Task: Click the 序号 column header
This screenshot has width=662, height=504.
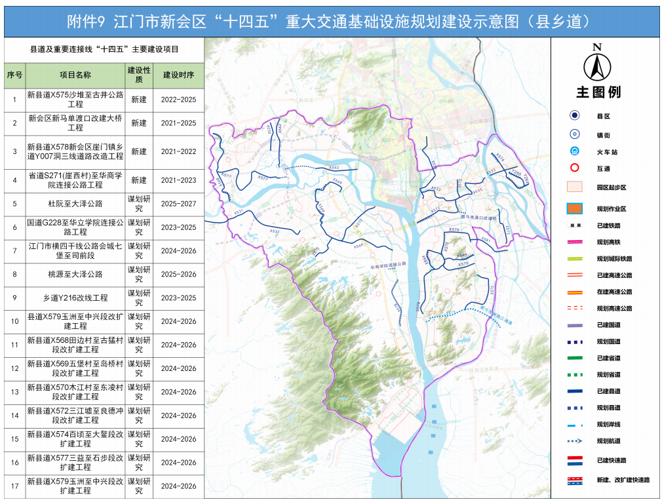Action: [x=15, y=75]
